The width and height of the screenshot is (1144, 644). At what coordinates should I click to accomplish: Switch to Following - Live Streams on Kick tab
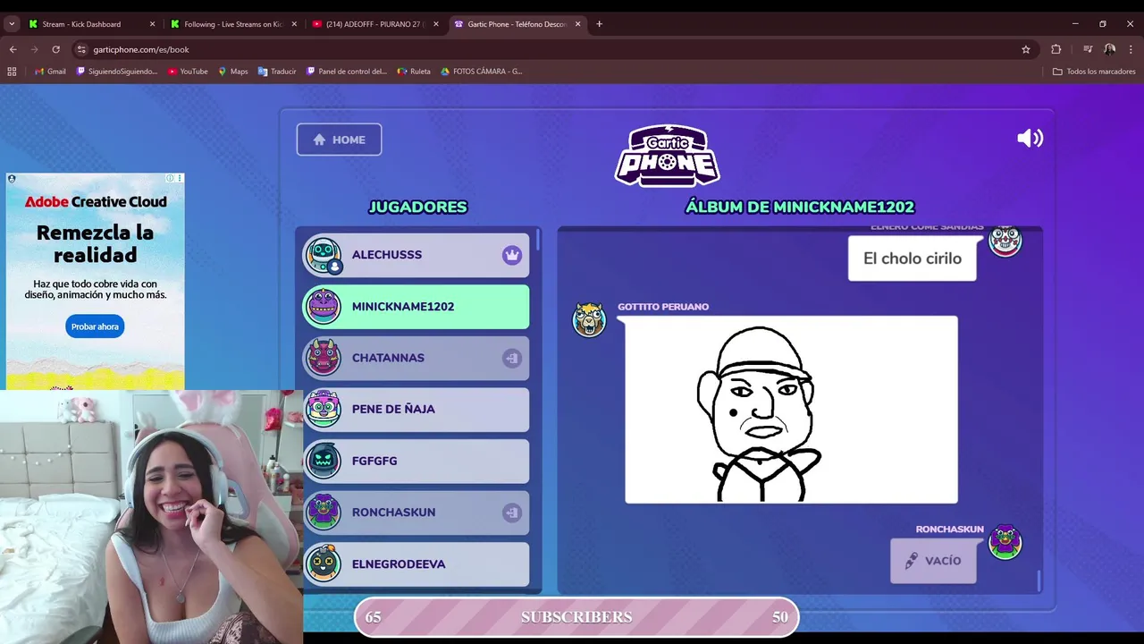[232, 24]
